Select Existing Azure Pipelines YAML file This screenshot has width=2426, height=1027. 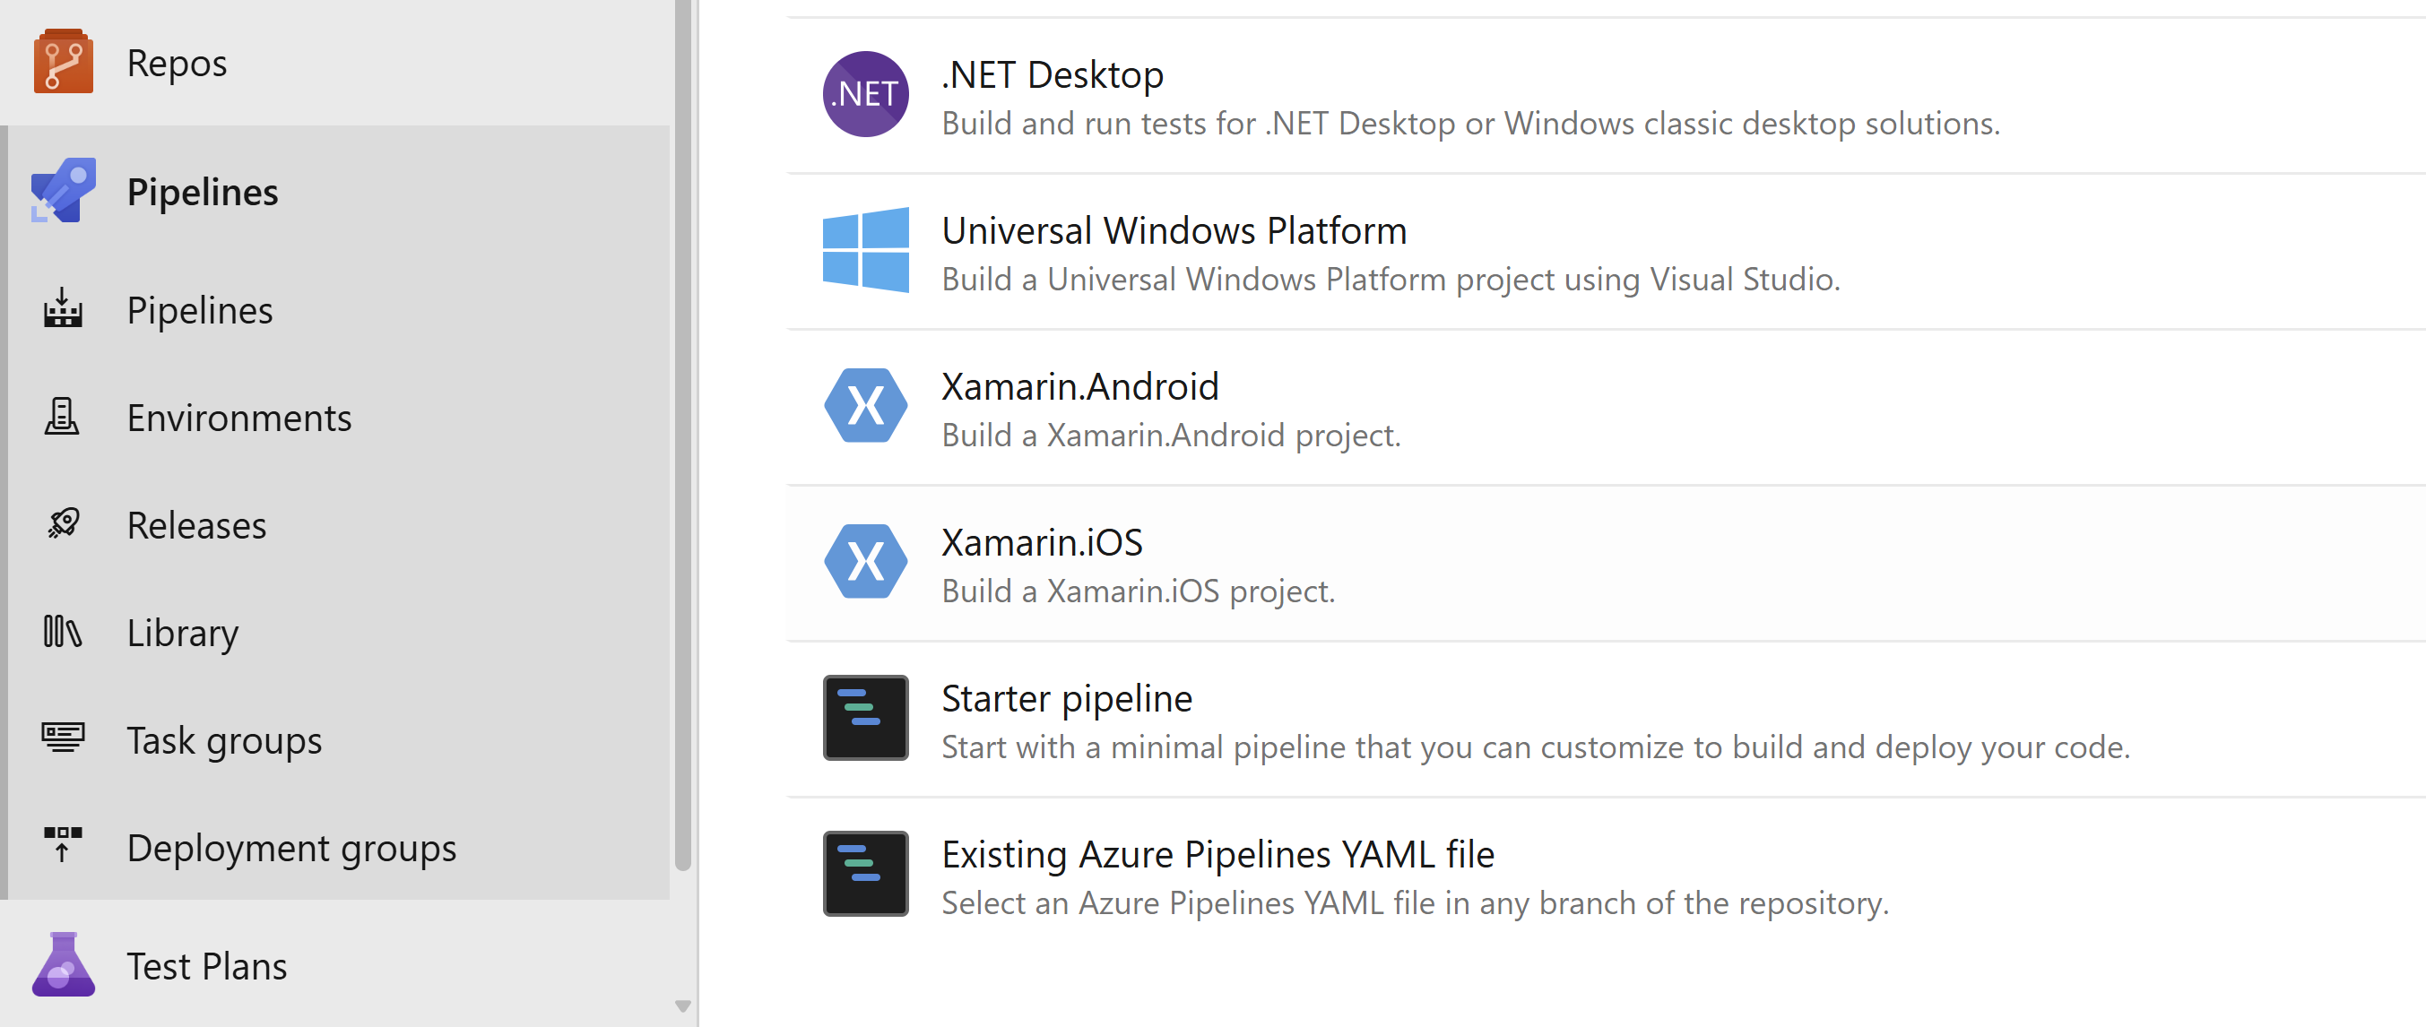[1606, 876]
